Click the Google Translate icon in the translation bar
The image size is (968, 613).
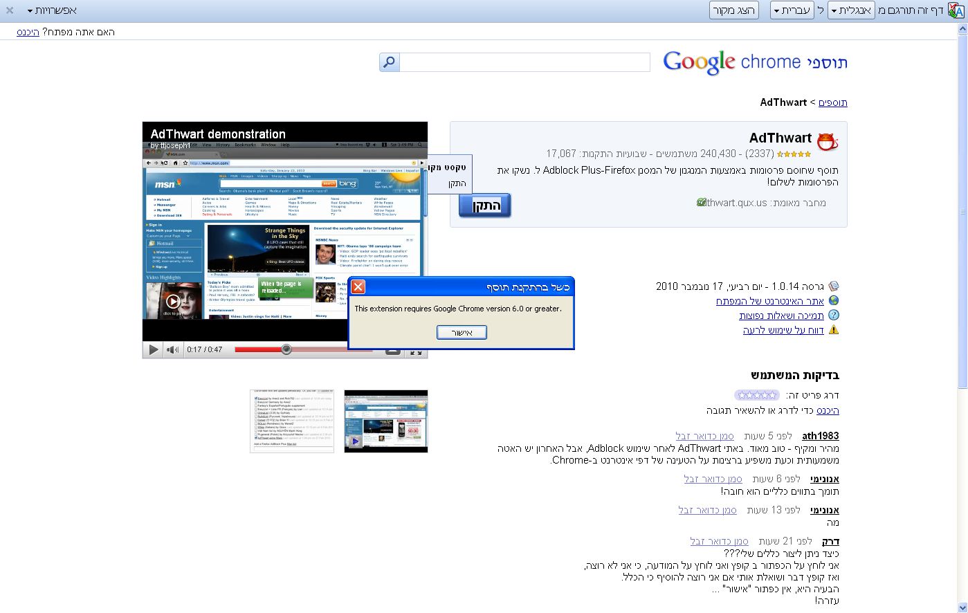pos(958,10)
